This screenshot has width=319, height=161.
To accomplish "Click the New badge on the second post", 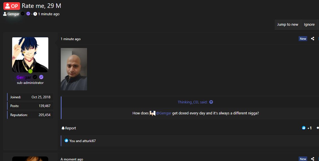I will 303,159.
